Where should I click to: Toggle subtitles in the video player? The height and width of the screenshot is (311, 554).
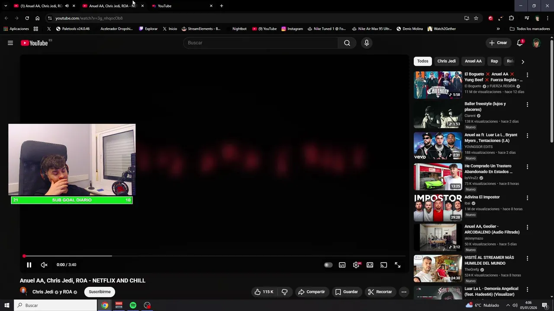(342, 265)
